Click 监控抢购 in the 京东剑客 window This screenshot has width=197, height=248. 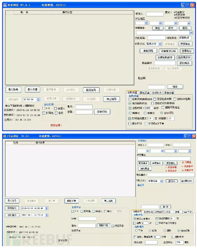(91, 90)
